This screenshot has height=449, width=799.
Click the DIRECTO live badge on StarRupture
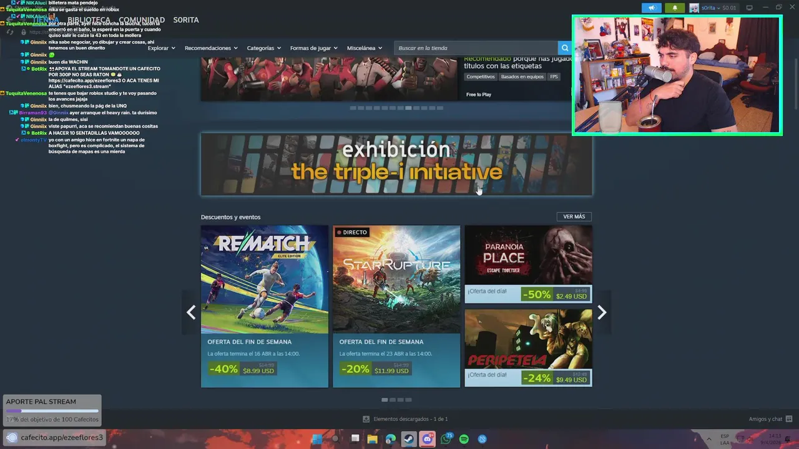(352, 232)
